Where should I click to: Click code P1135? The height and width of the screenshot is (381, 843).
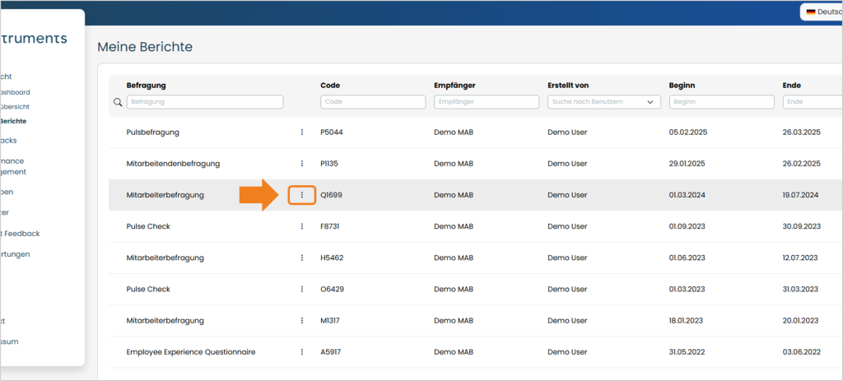(x=331, y=164)
